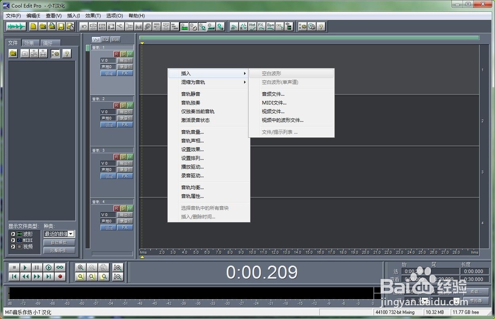The image size is (495, 319).
Task: Select the EQ track controls tab
Action: (105, 40)
